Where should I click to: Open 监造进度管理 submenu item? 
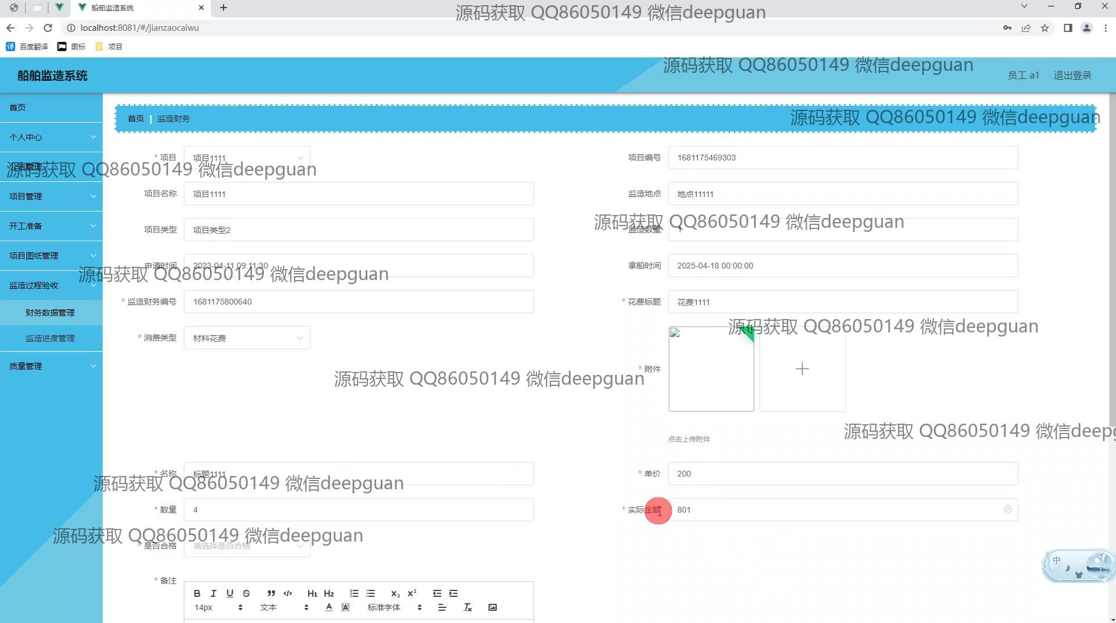tap(51, 338)
